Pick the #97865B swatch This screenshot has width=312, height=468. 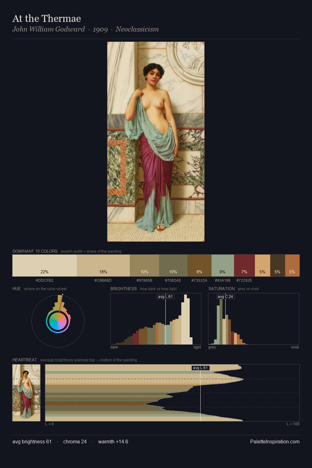point(144,266)
